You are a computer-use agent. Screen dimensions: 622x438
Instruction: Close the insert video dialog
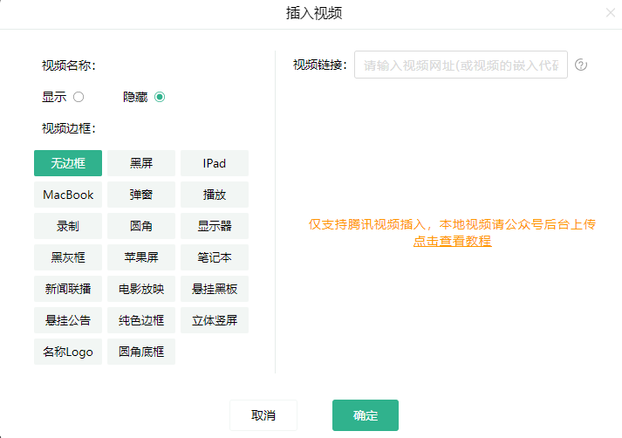[610, 13]
